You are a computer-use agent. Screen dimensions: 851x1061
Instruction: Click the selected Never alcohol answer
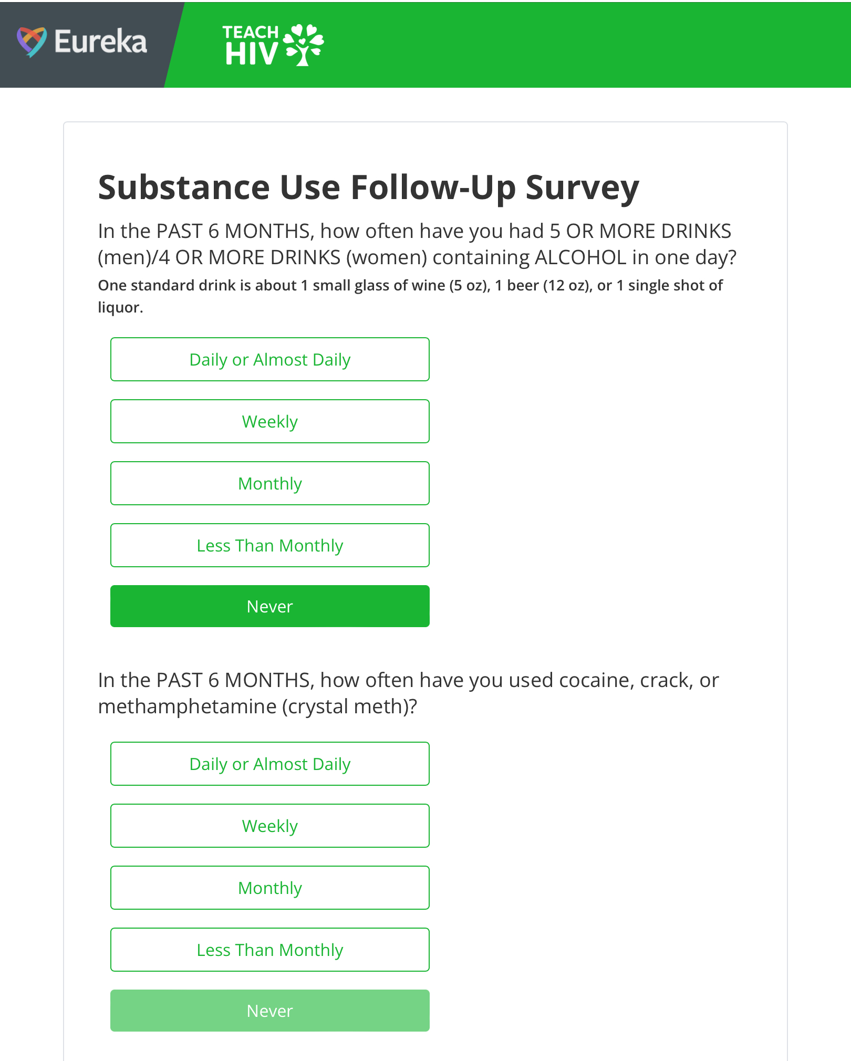point(270,606)
